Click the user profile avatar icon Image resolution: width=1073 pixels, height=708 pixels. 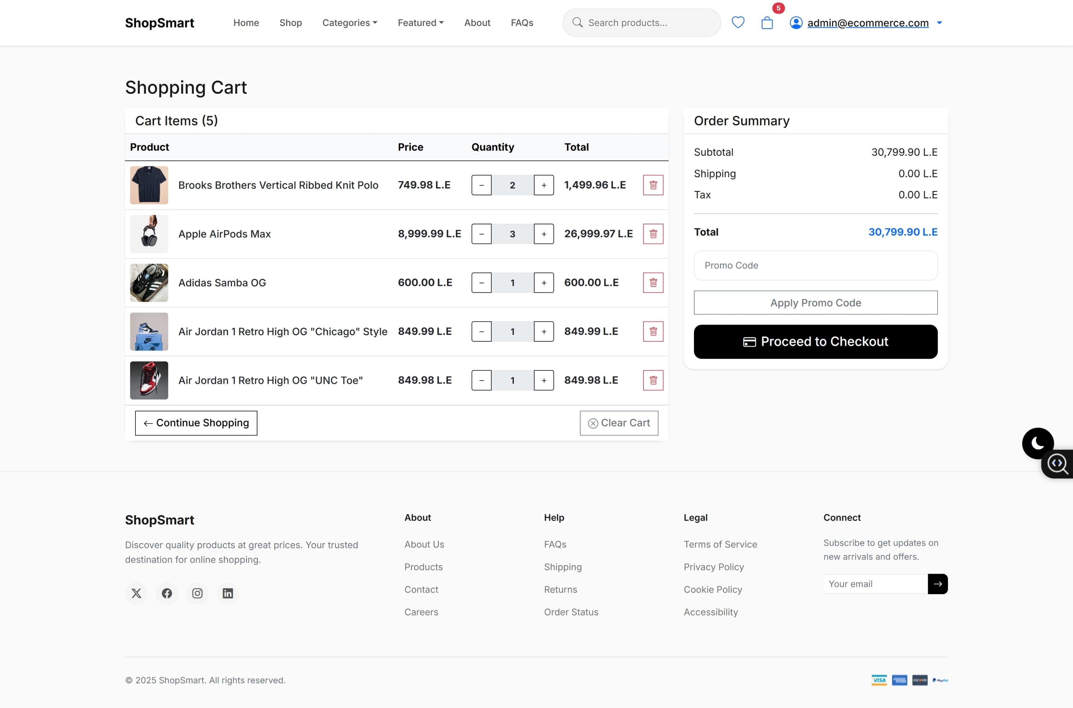pyautogui.click(x=796, y=23)
